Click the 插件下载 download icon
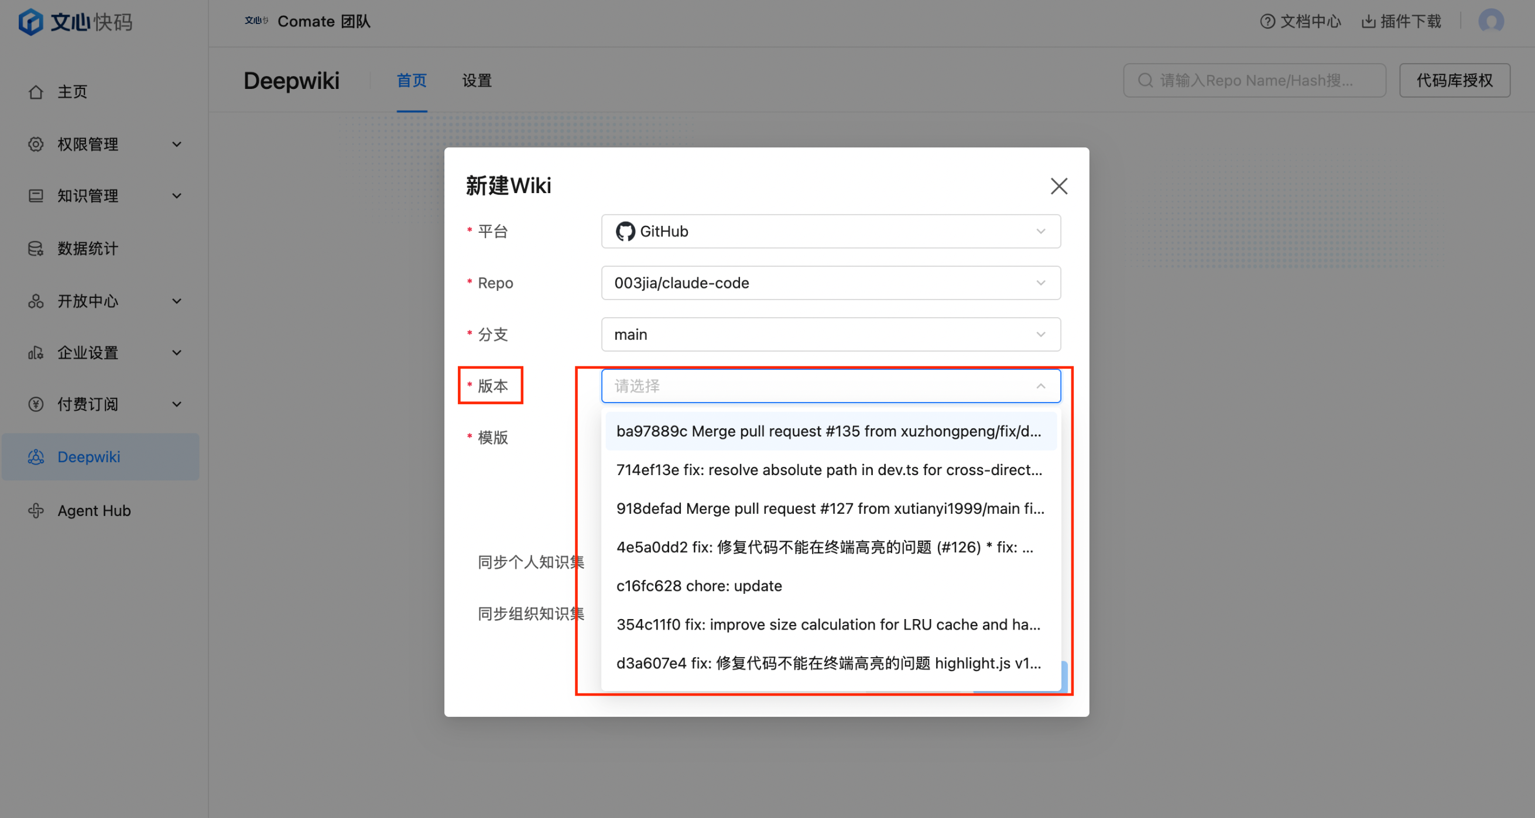 pyautogui.click(x=1369, y=22)
